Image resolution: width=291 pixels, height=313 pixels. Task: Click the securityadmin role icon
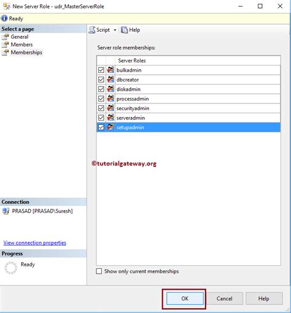111,108
